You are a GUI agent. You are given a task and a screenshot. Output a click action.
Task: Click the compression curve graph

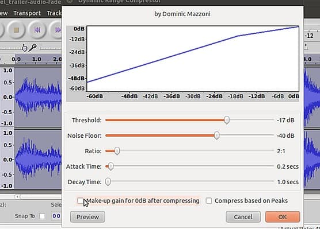[193, 59]
